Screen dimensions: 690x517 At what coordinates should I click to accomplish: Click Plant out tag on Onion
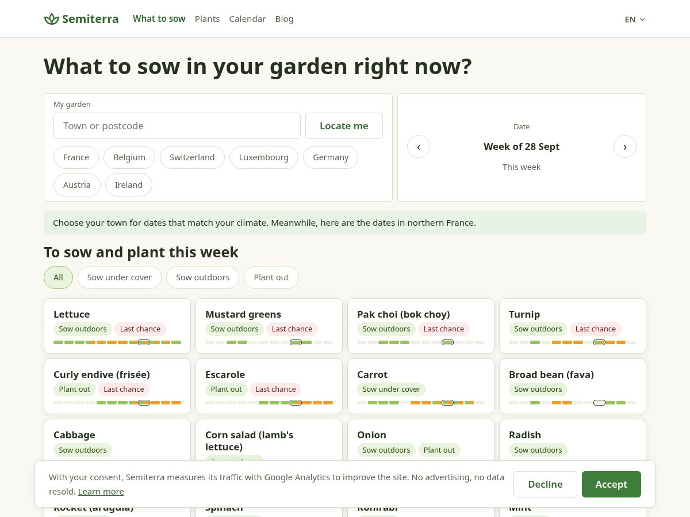coord(439,450)
